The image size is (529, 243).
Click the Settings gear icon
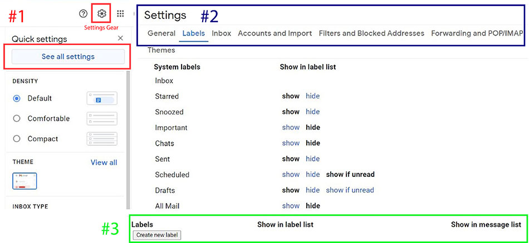[x=101, y=13]
